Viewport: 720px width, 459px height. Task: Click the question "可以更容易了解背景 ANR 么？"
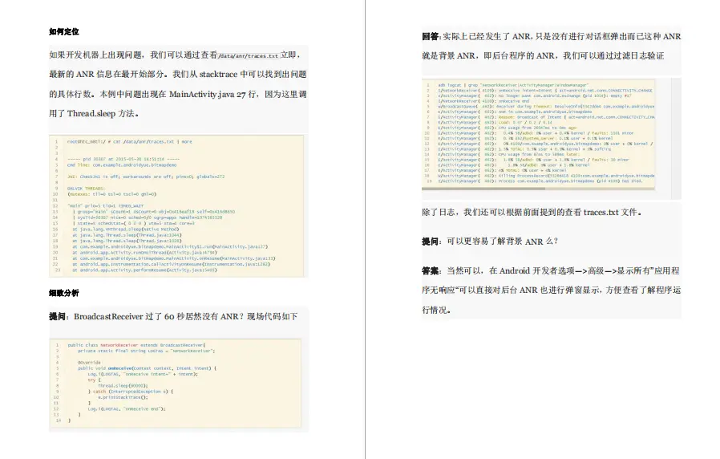click(x=503, y=242)
